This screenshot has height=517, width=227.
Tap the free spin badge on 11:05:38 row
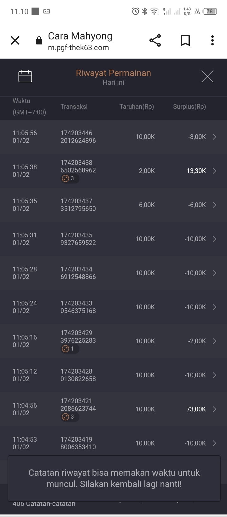69,178
